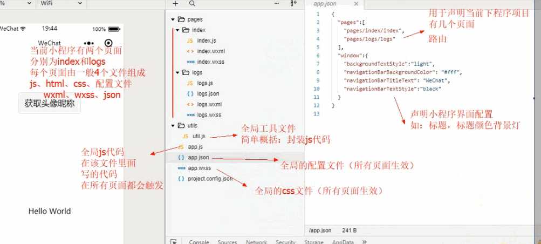Click the logs folder icon

(x=186, y=72)
